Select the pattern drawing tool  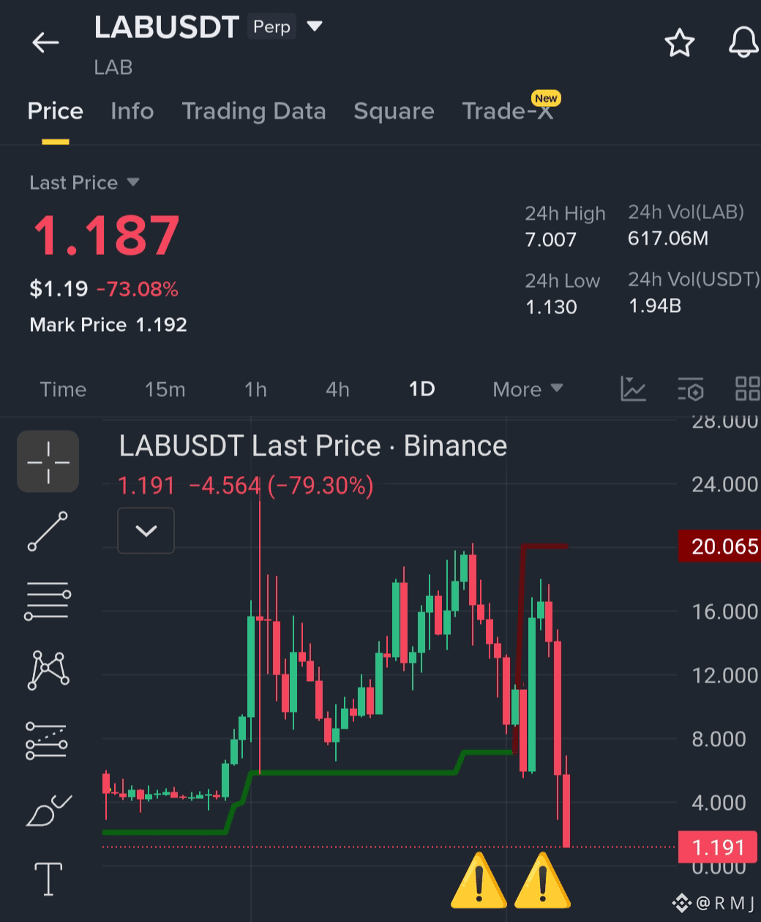coord(48,670)
